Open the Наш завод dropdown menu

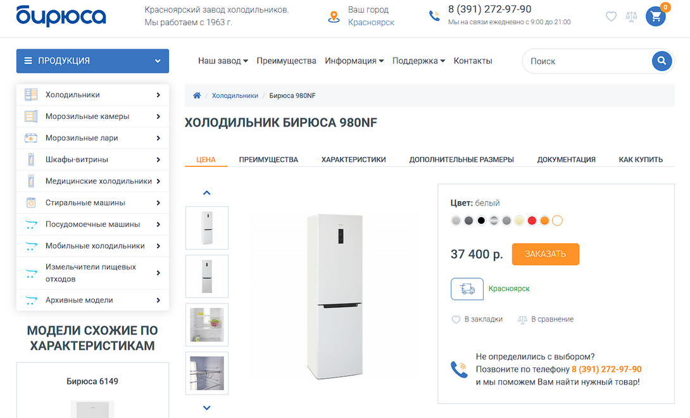pos(223,61)
